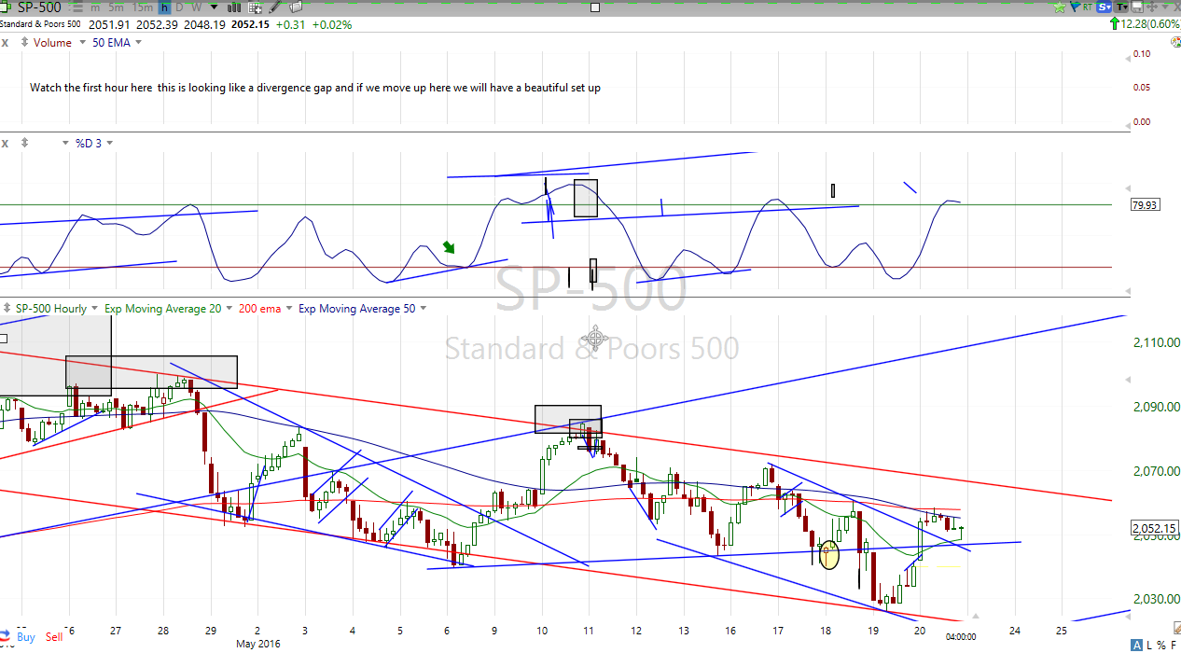1181x653 pixels.
Task: Expand the Exp Moving Average 20 dropdown
Action: tap(229, 309)
